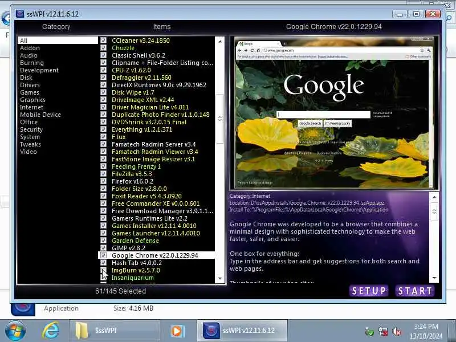The width and height of the screenshot is (456, 342).
Task: Click the volume muted tray icon
Action: click(397, 331)
